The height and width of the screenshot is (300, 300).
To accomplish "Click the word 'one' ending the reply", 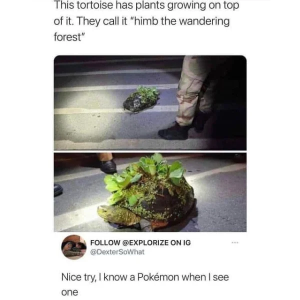I will (69, 292).
